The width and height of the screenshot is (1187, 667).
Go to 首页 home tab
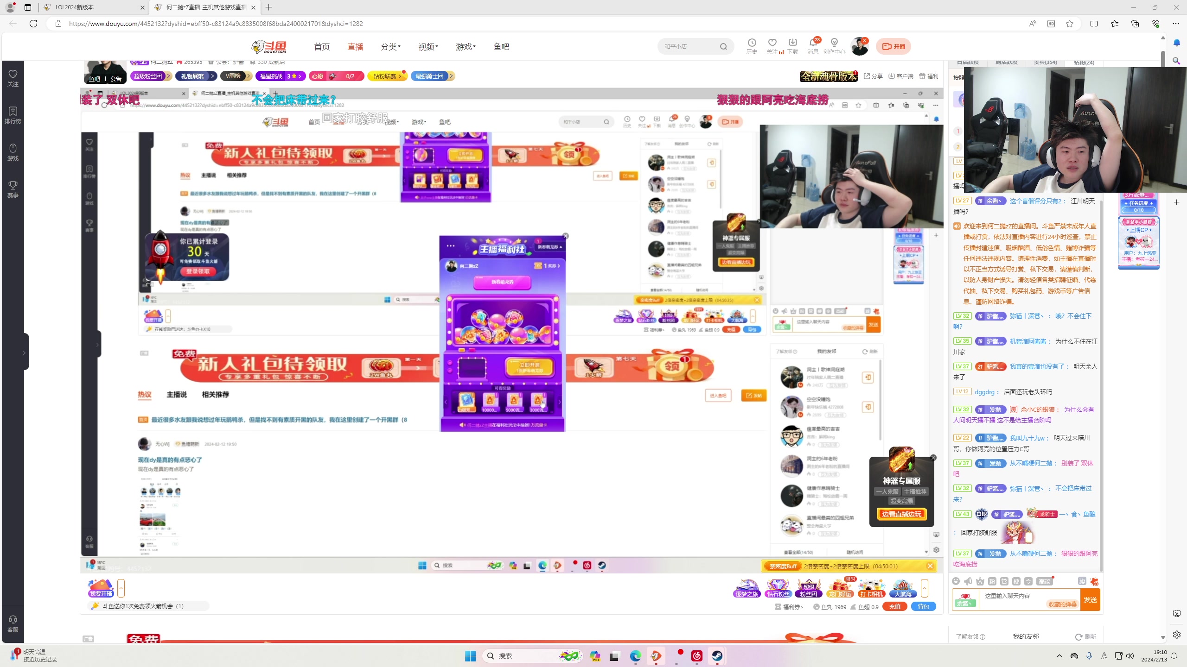coord(322,47)
